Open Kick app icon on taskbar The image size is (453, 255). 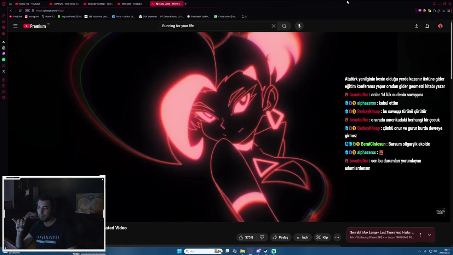click(274, 251)
